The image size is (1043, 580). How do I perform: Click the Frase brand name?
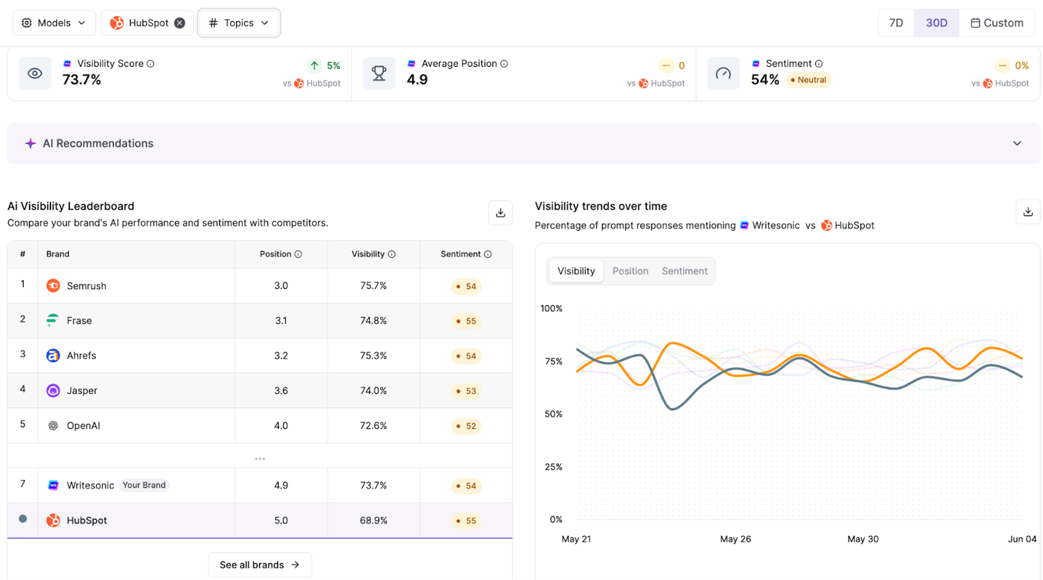pos(79,321)
